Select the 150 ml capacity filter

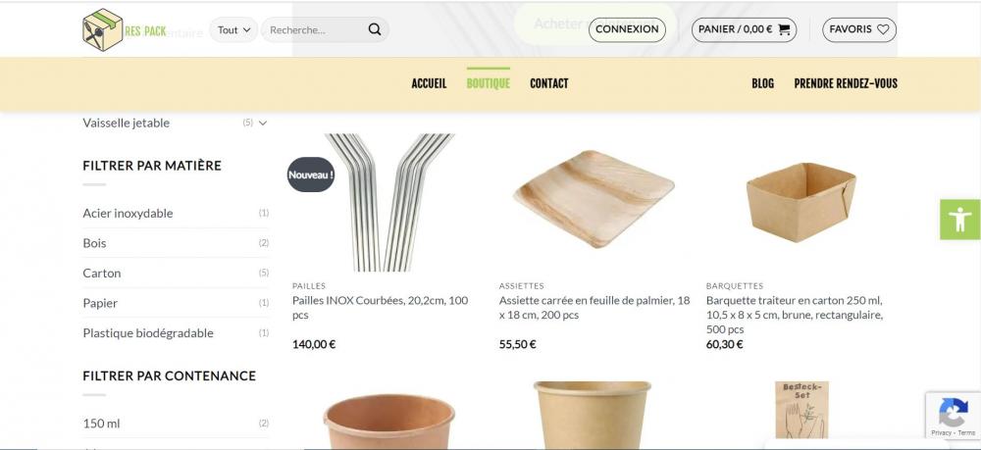click(101, 424)
